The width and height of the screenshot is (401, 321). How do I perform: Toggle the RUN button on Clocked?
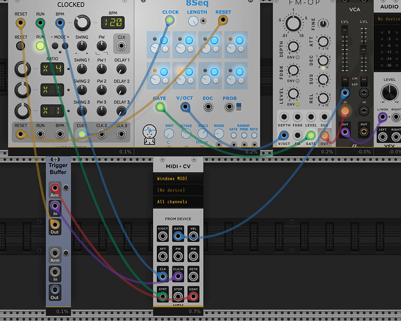(40, 46)
